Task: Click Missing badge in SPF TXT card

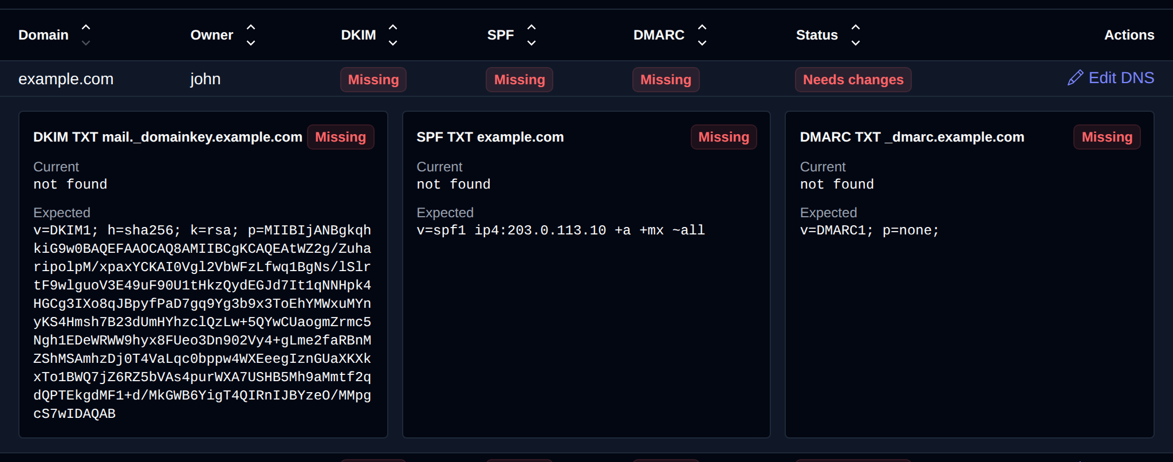Action: 724,137
